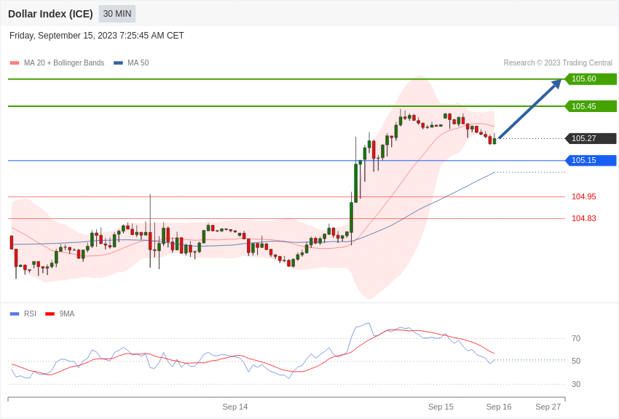The height and width of the screenshot is (419, 619).
Task: Toggle the MA 50 legend entry
Action: tap(131, 63)
